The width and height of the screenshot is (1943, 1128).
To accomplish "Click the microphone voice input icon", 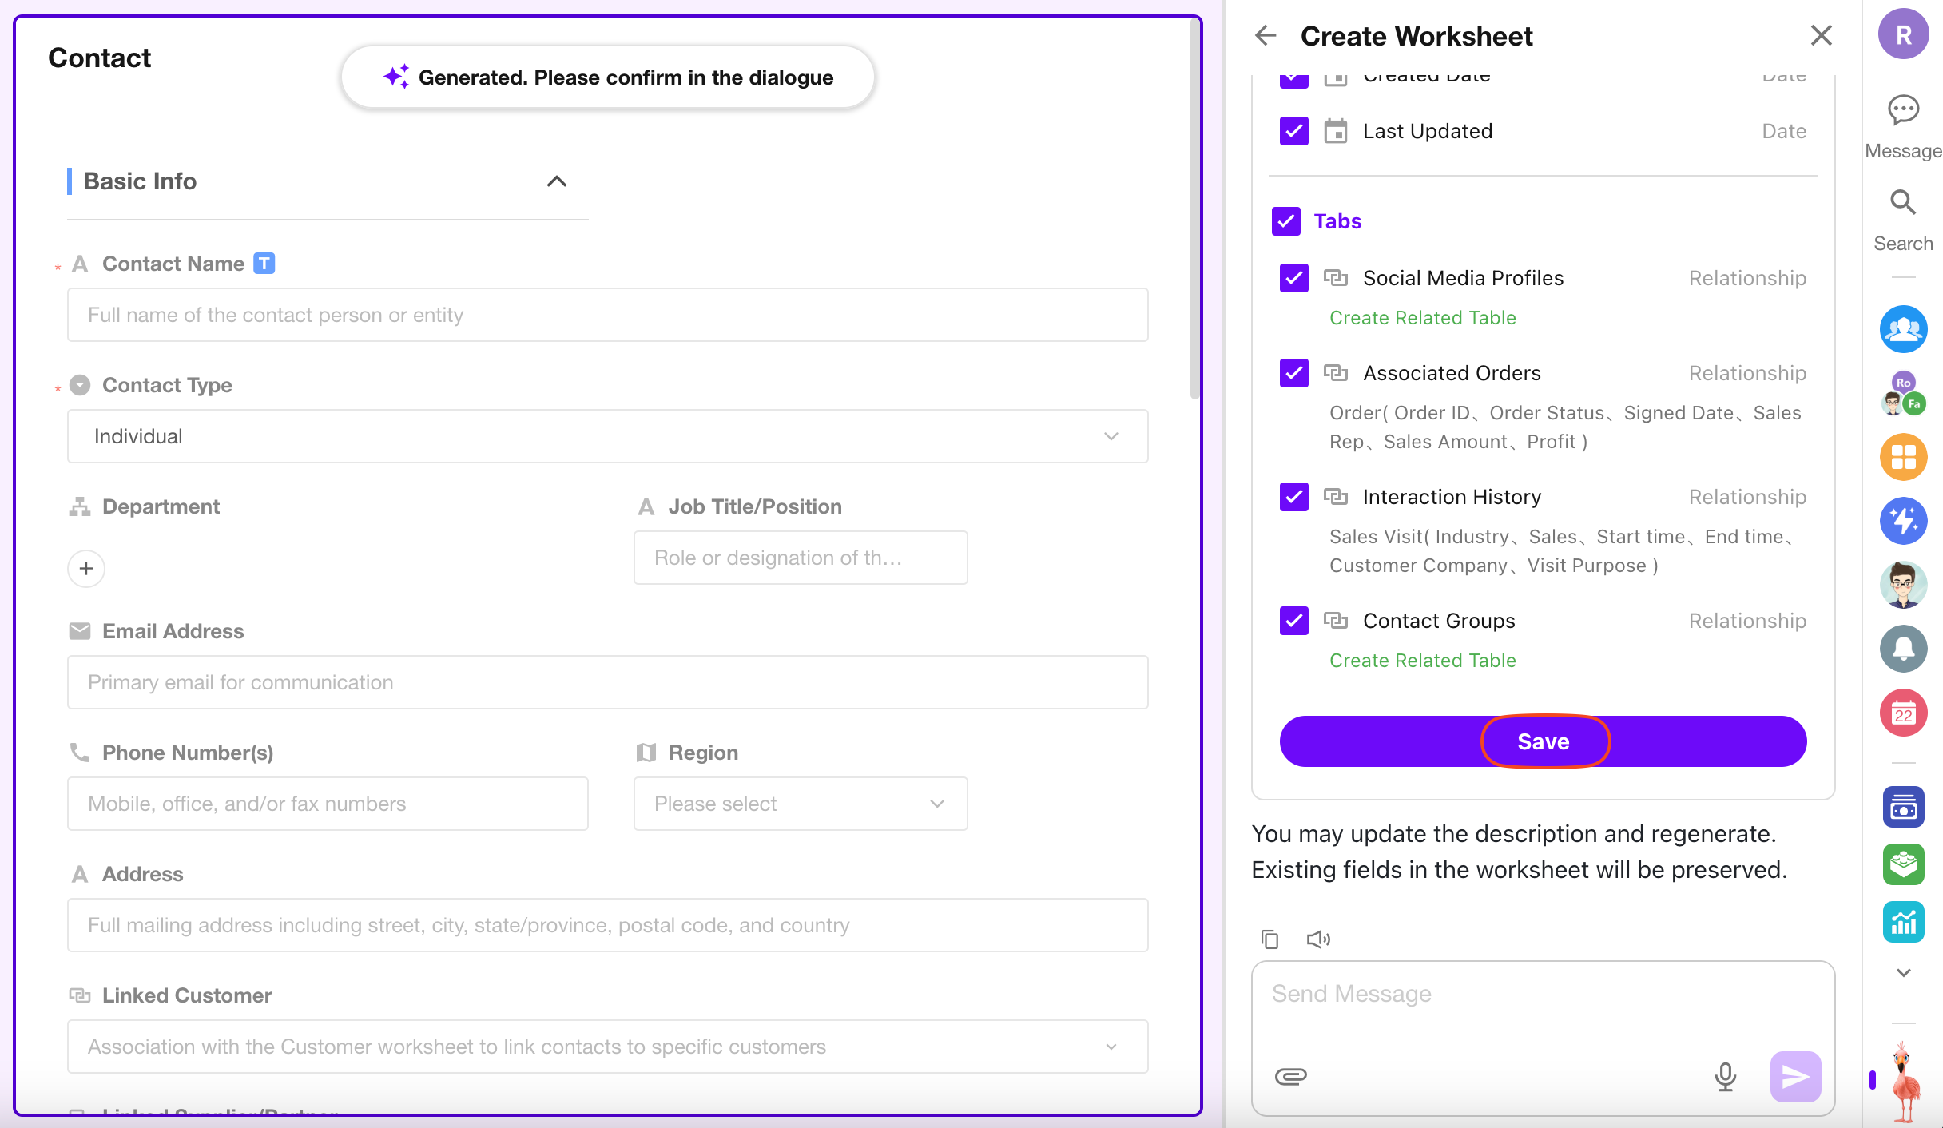I will (1725, 1076).
